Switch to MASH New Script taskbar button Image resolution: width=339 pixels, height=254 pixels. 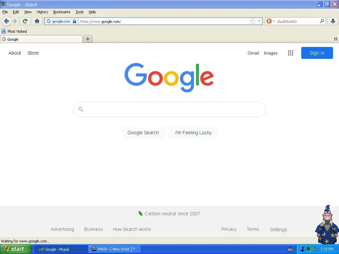tap(115, 249)
